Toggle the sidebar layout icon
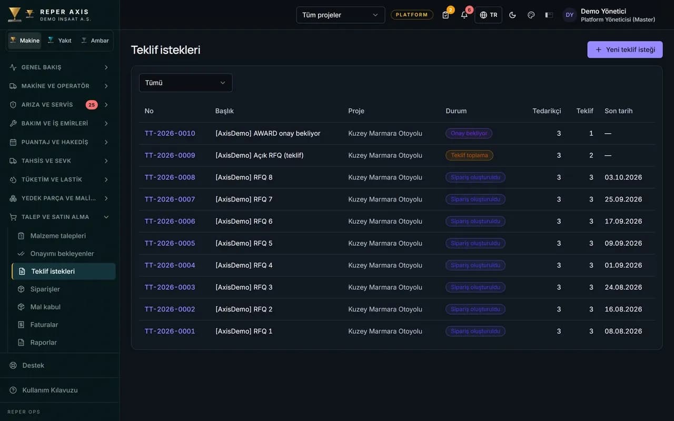Viewport: 674px width, 421px height. click(x=549, y=15)
